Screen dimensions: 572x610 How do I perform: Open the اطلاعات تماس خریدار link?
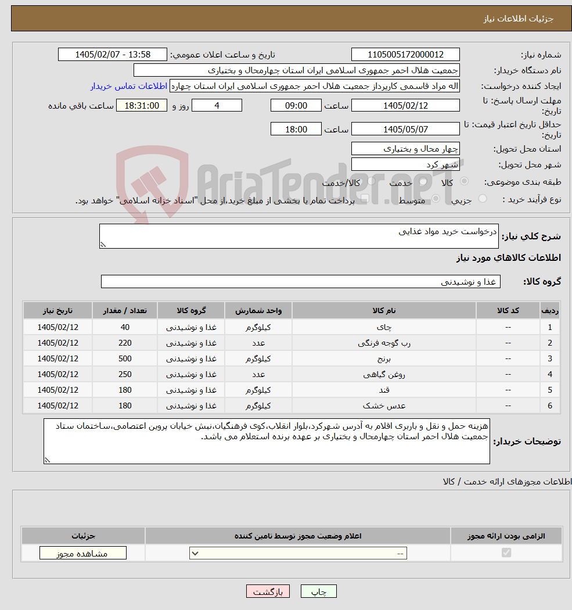(x=129, y=86)
